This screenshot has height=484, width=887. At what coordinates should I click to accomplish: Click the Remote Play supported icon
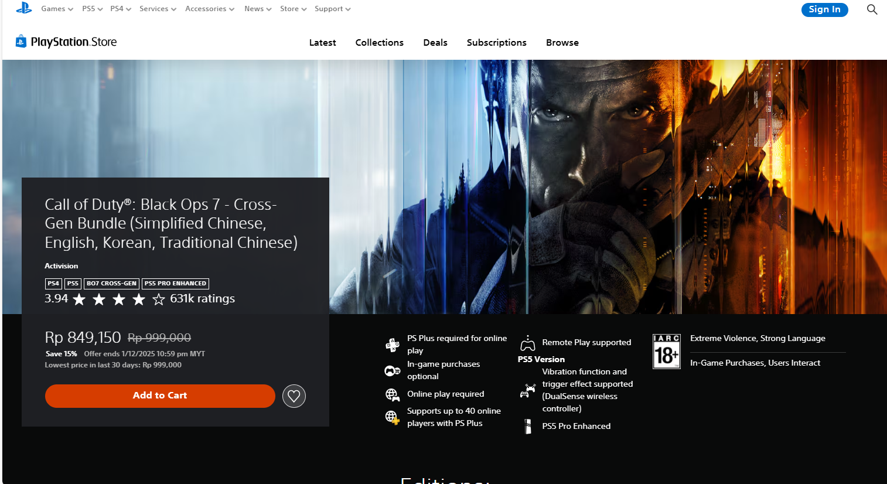tap(528, 343)
